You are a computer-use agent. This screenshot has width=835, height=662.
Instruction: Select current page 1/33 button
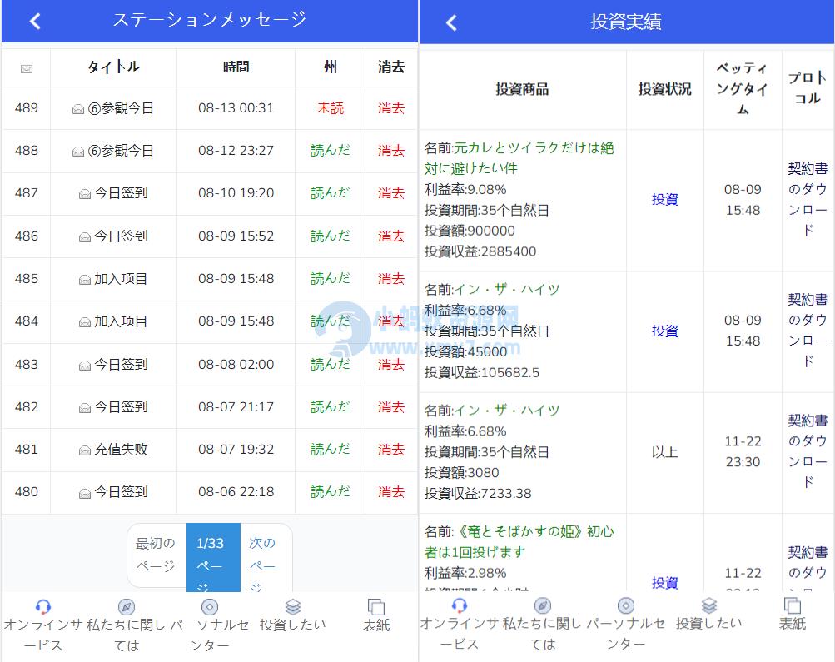point(213,557)
